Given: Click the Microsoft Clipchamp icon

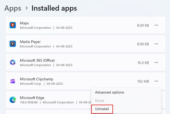Looking at the screenshot, I should click(13, 81).
